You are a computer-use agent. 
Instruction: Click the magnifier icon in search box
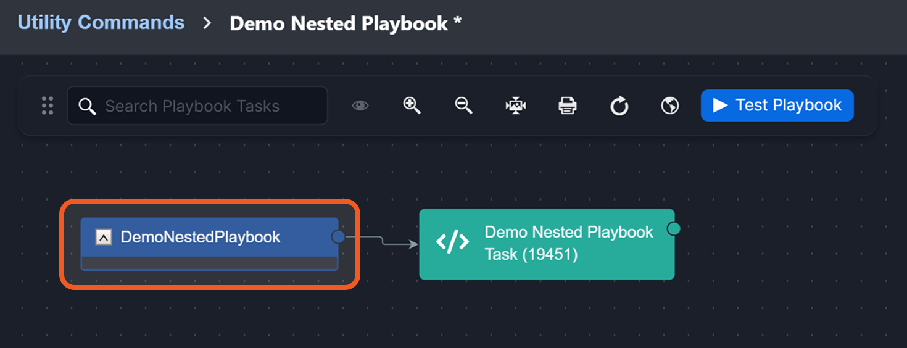[x=88, y=106]
